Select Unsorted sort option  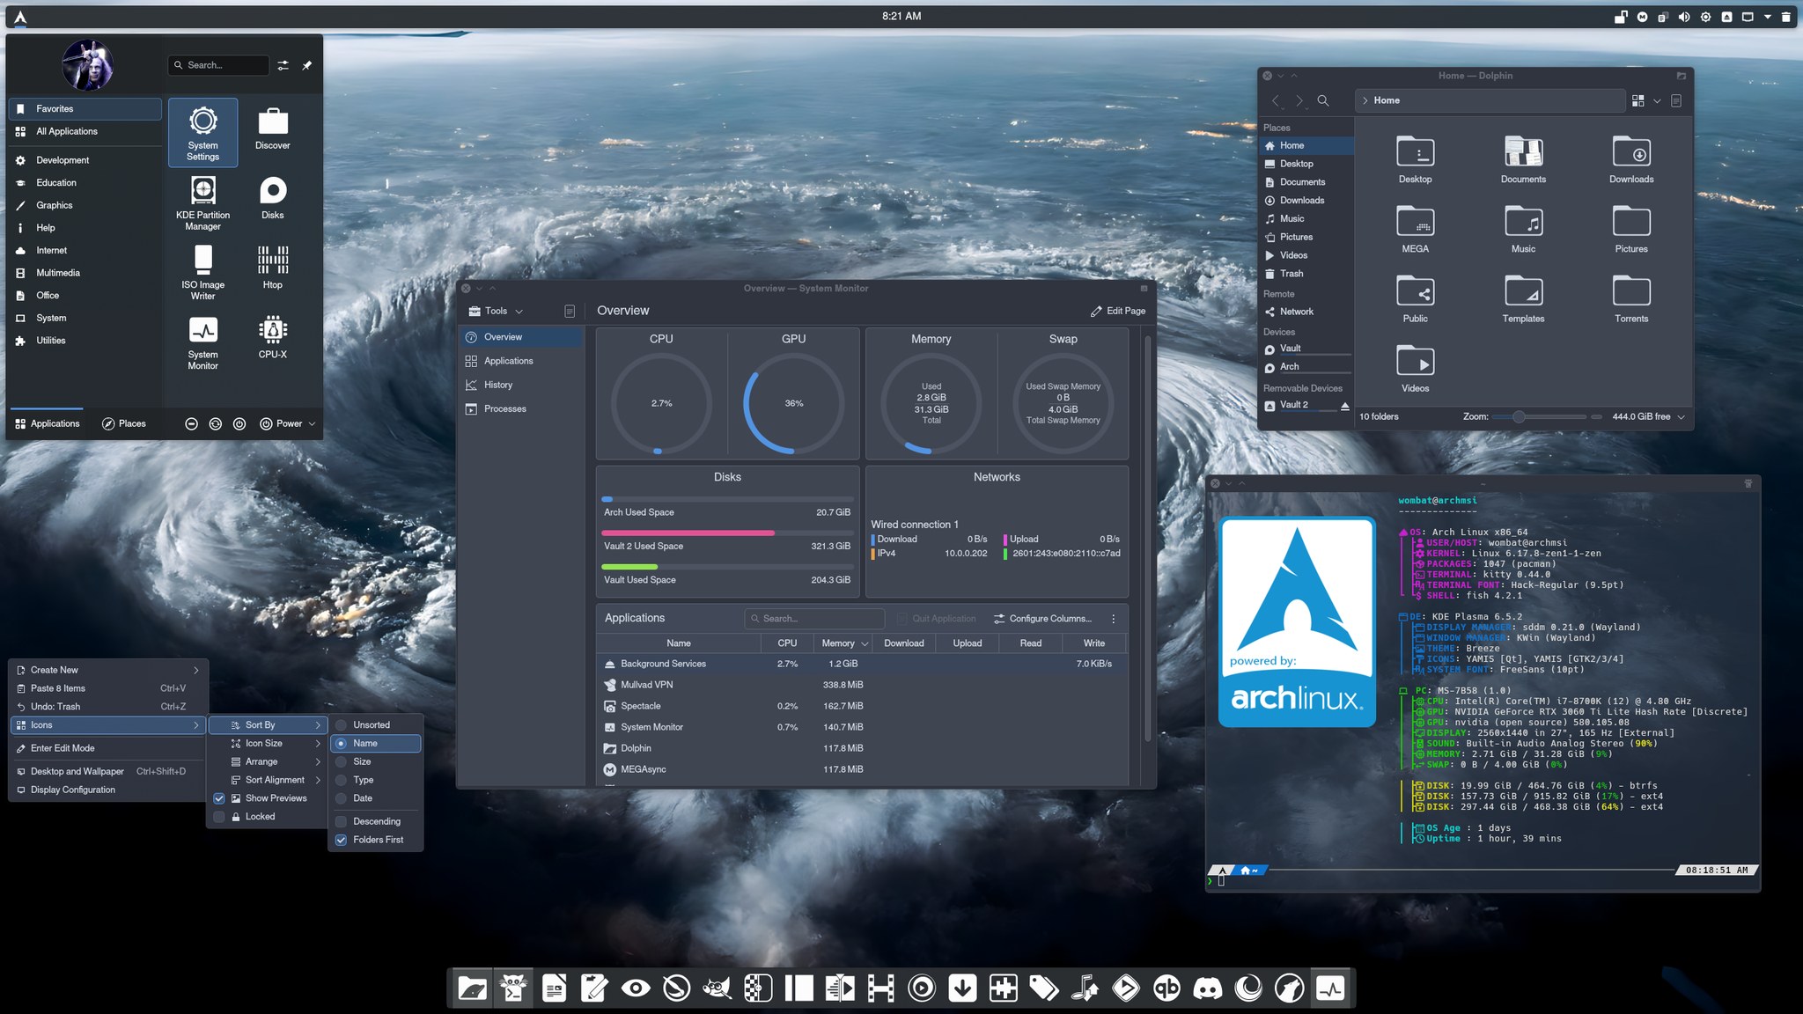coord(376,724)
